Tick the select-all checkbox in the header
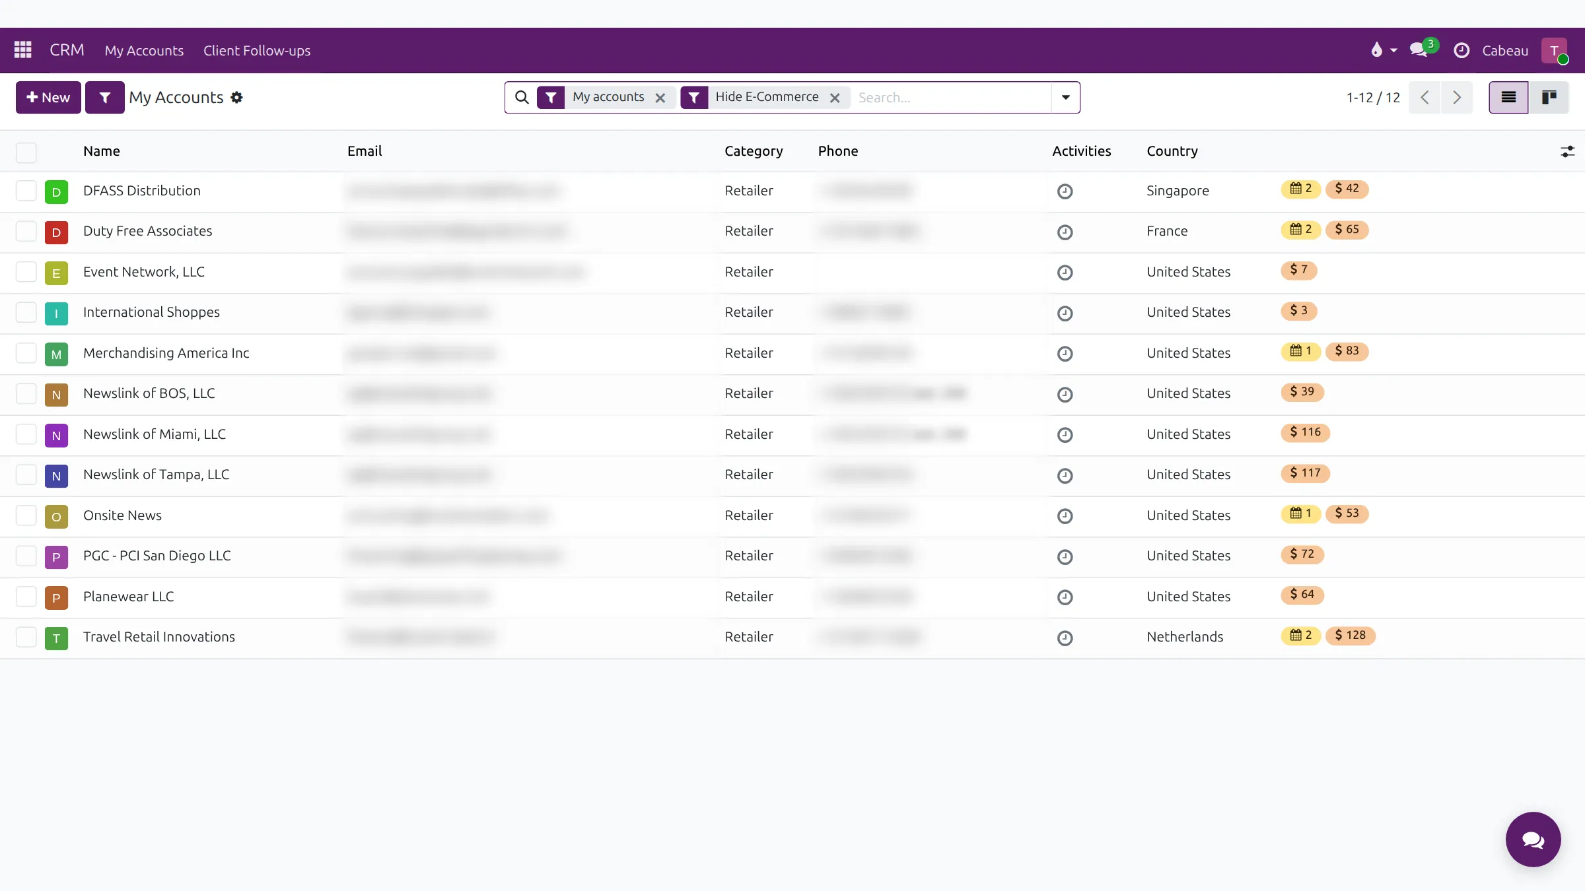 [x=26, y=152]
